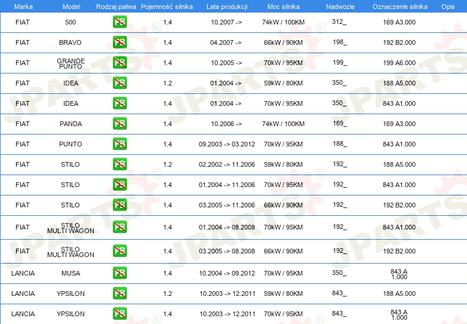
Task: Click production range '03.2005 -> 08.2008'
Action: 227,251
